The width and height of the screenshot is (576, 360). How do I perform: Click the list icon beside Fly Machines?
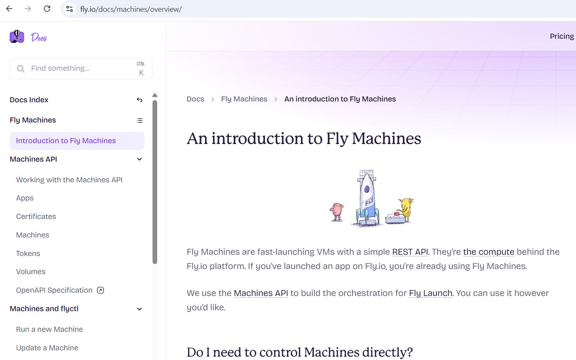click(x=139, y=120)
